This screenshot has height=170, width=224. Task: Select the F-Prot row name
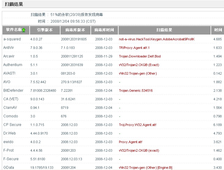[9, 150]
